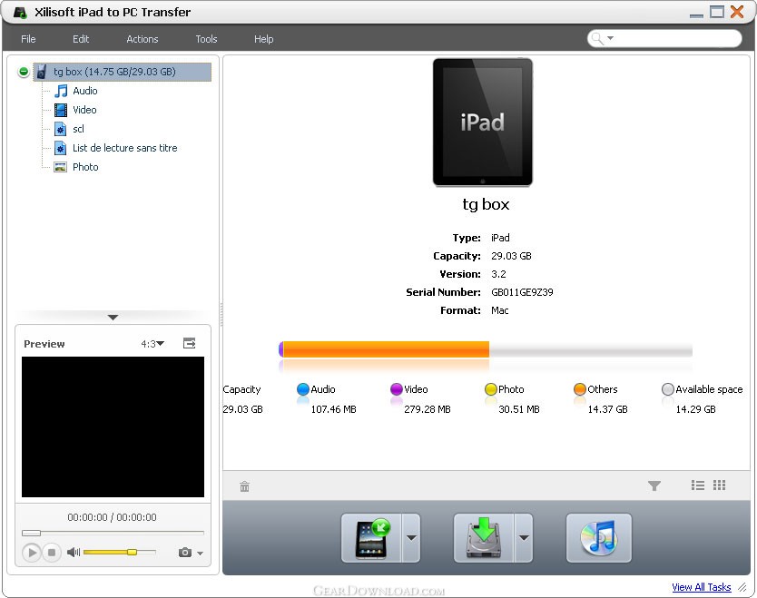Open the Audio category in sidebar

coord(85,91)
